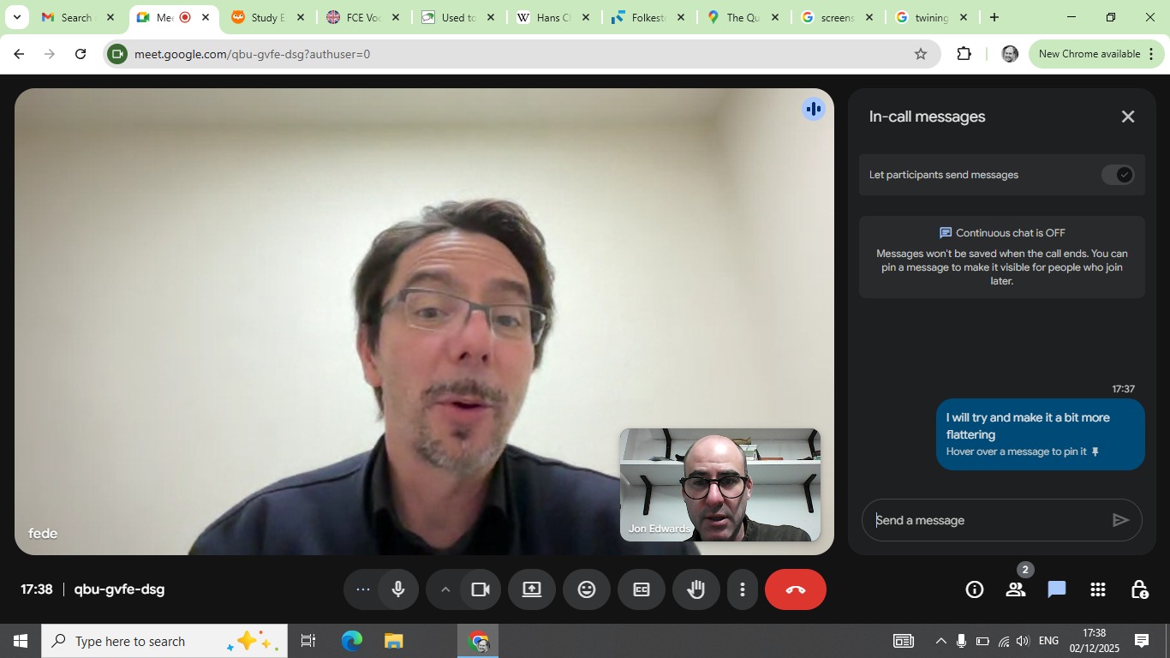This screenshot has width=1170, height=658.
Task: Open the emoji reactions button
Action: tap(587, 589)
